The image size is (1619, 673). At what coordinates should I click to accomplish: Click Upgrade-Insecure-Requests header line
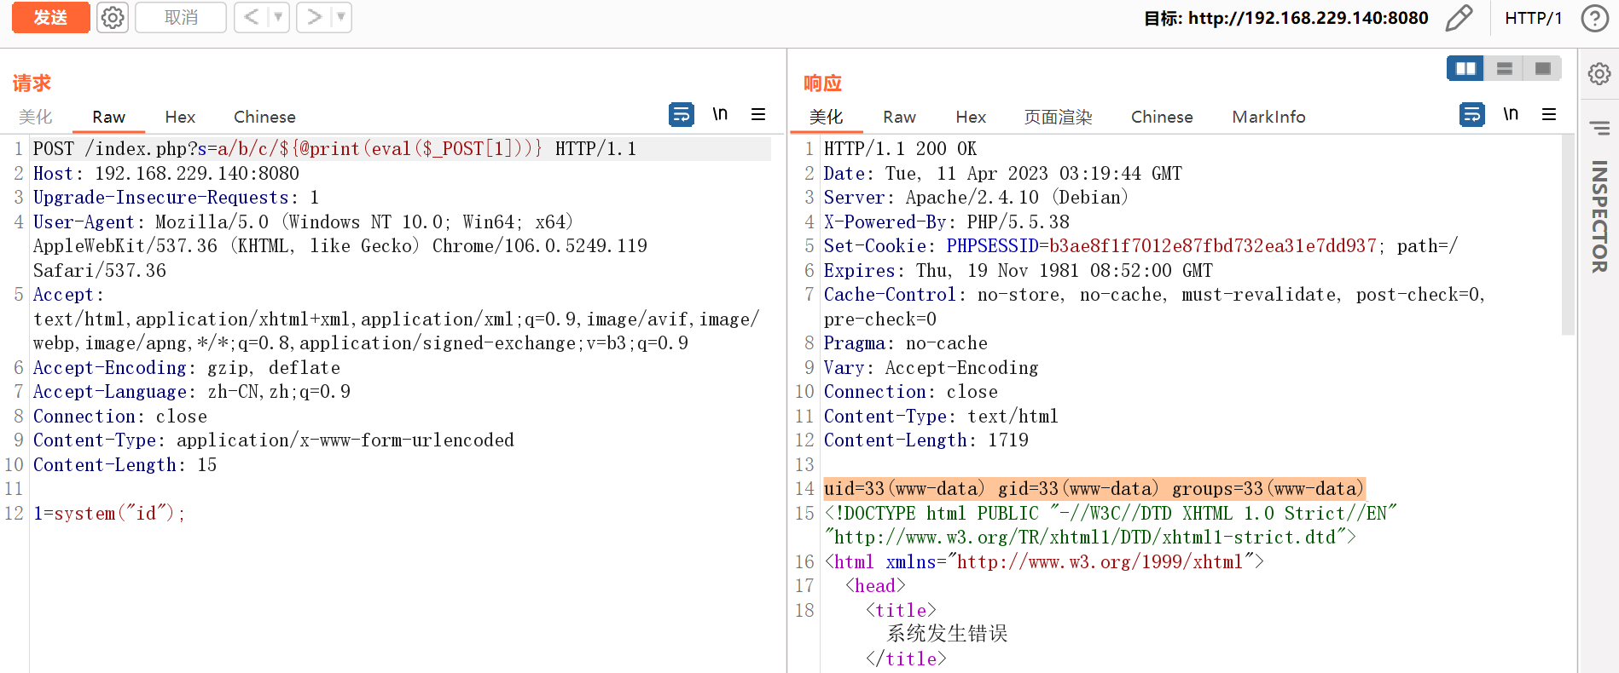click(x=176, y=197)
